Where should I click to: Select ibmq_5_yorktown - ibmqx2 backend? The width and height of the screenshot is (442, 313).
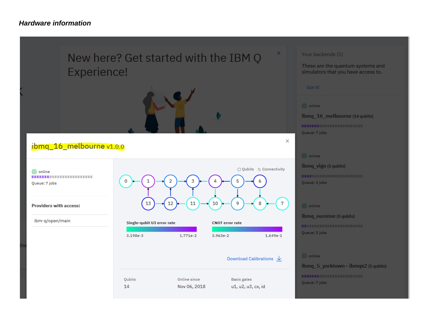click(344, 266)
